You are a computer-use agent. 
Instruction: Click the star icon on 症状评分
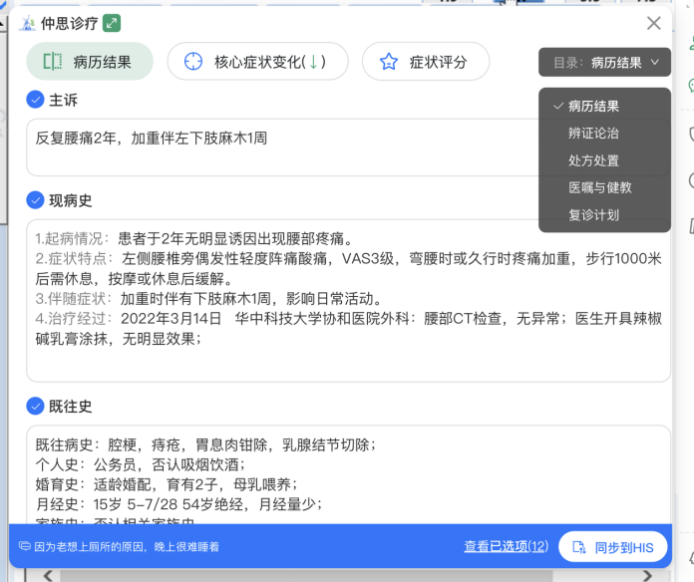click(x=389, y=62)
